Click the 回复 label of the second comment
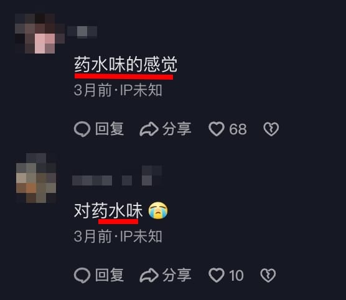 tap(110, 275)
